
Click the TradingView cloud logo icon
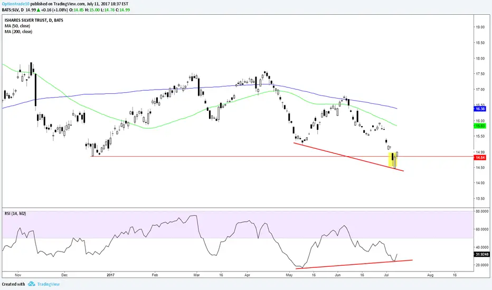pyautogui.click(x=31, y=284)
